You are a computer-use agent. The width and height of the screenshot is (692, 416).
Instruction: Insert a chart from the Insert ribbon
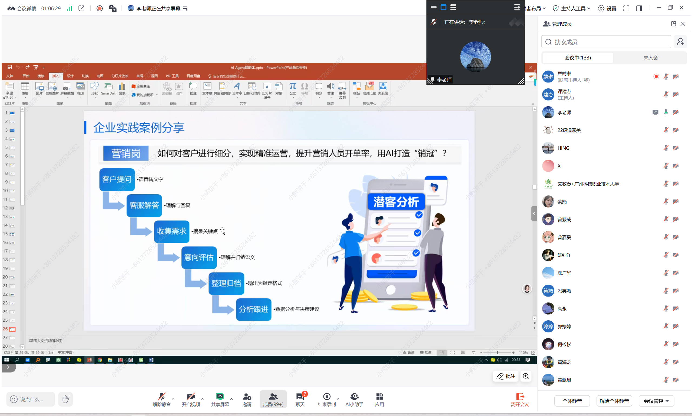[x=122, y=90]
